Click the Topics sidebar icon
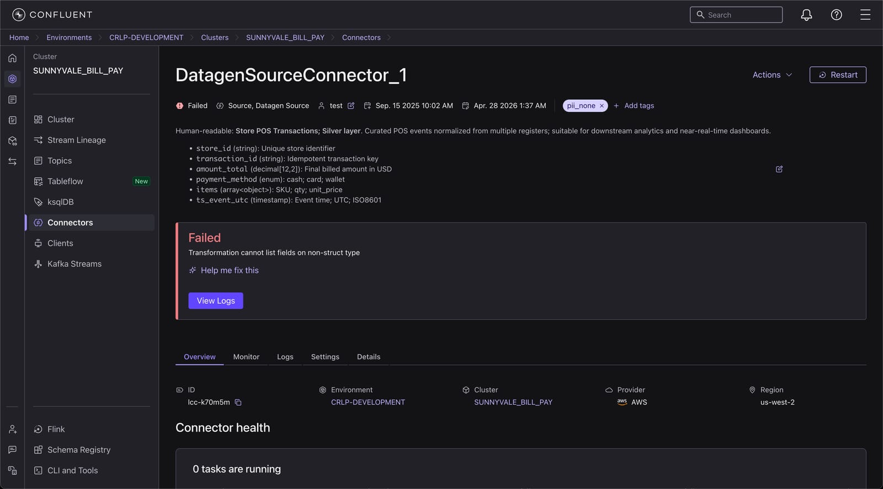This screenshot has height=489, width=883. click(x=38, y=161)
